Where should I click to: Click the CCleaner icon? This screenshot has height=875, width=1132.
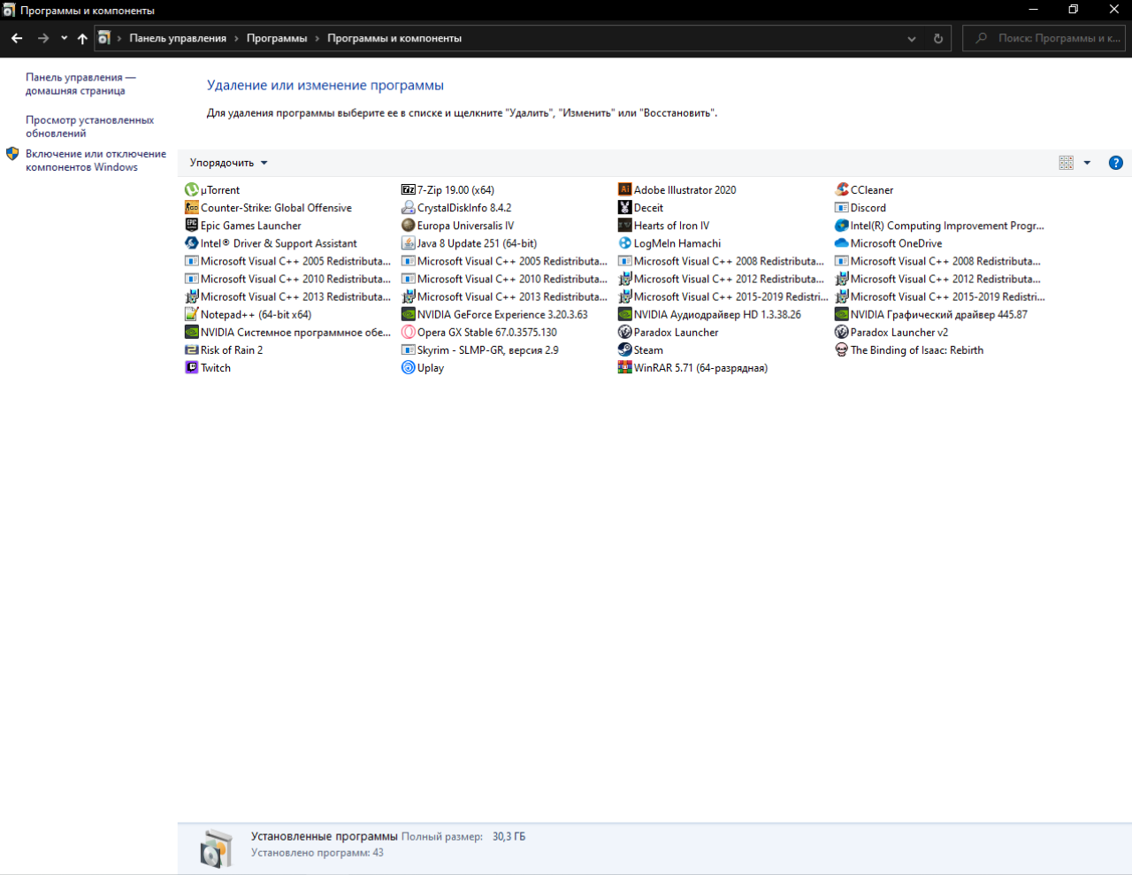[x=841, y=189]
